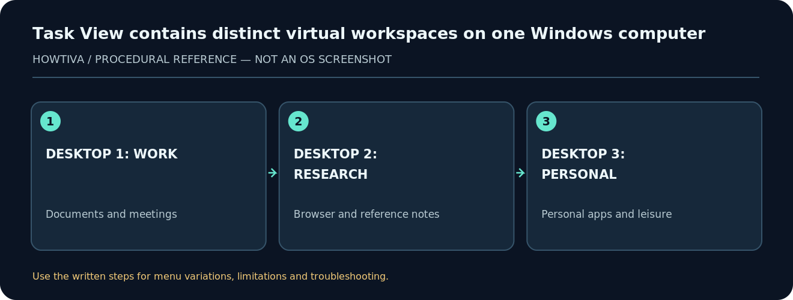Select 'Documents and meetings' description text
793x300 pixels.
(x=111, y=215)
